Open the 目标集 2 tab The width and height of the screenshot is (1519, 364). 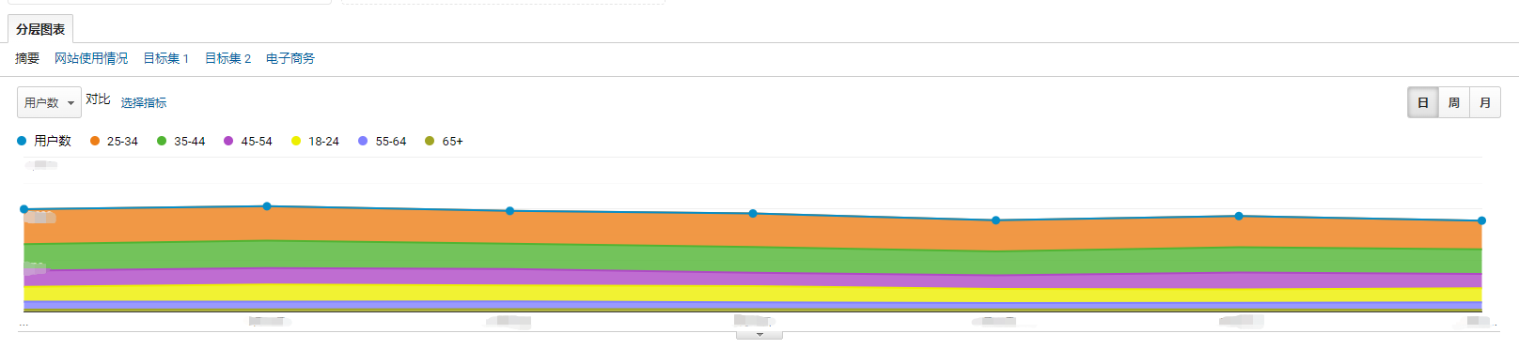coord(227,58)
